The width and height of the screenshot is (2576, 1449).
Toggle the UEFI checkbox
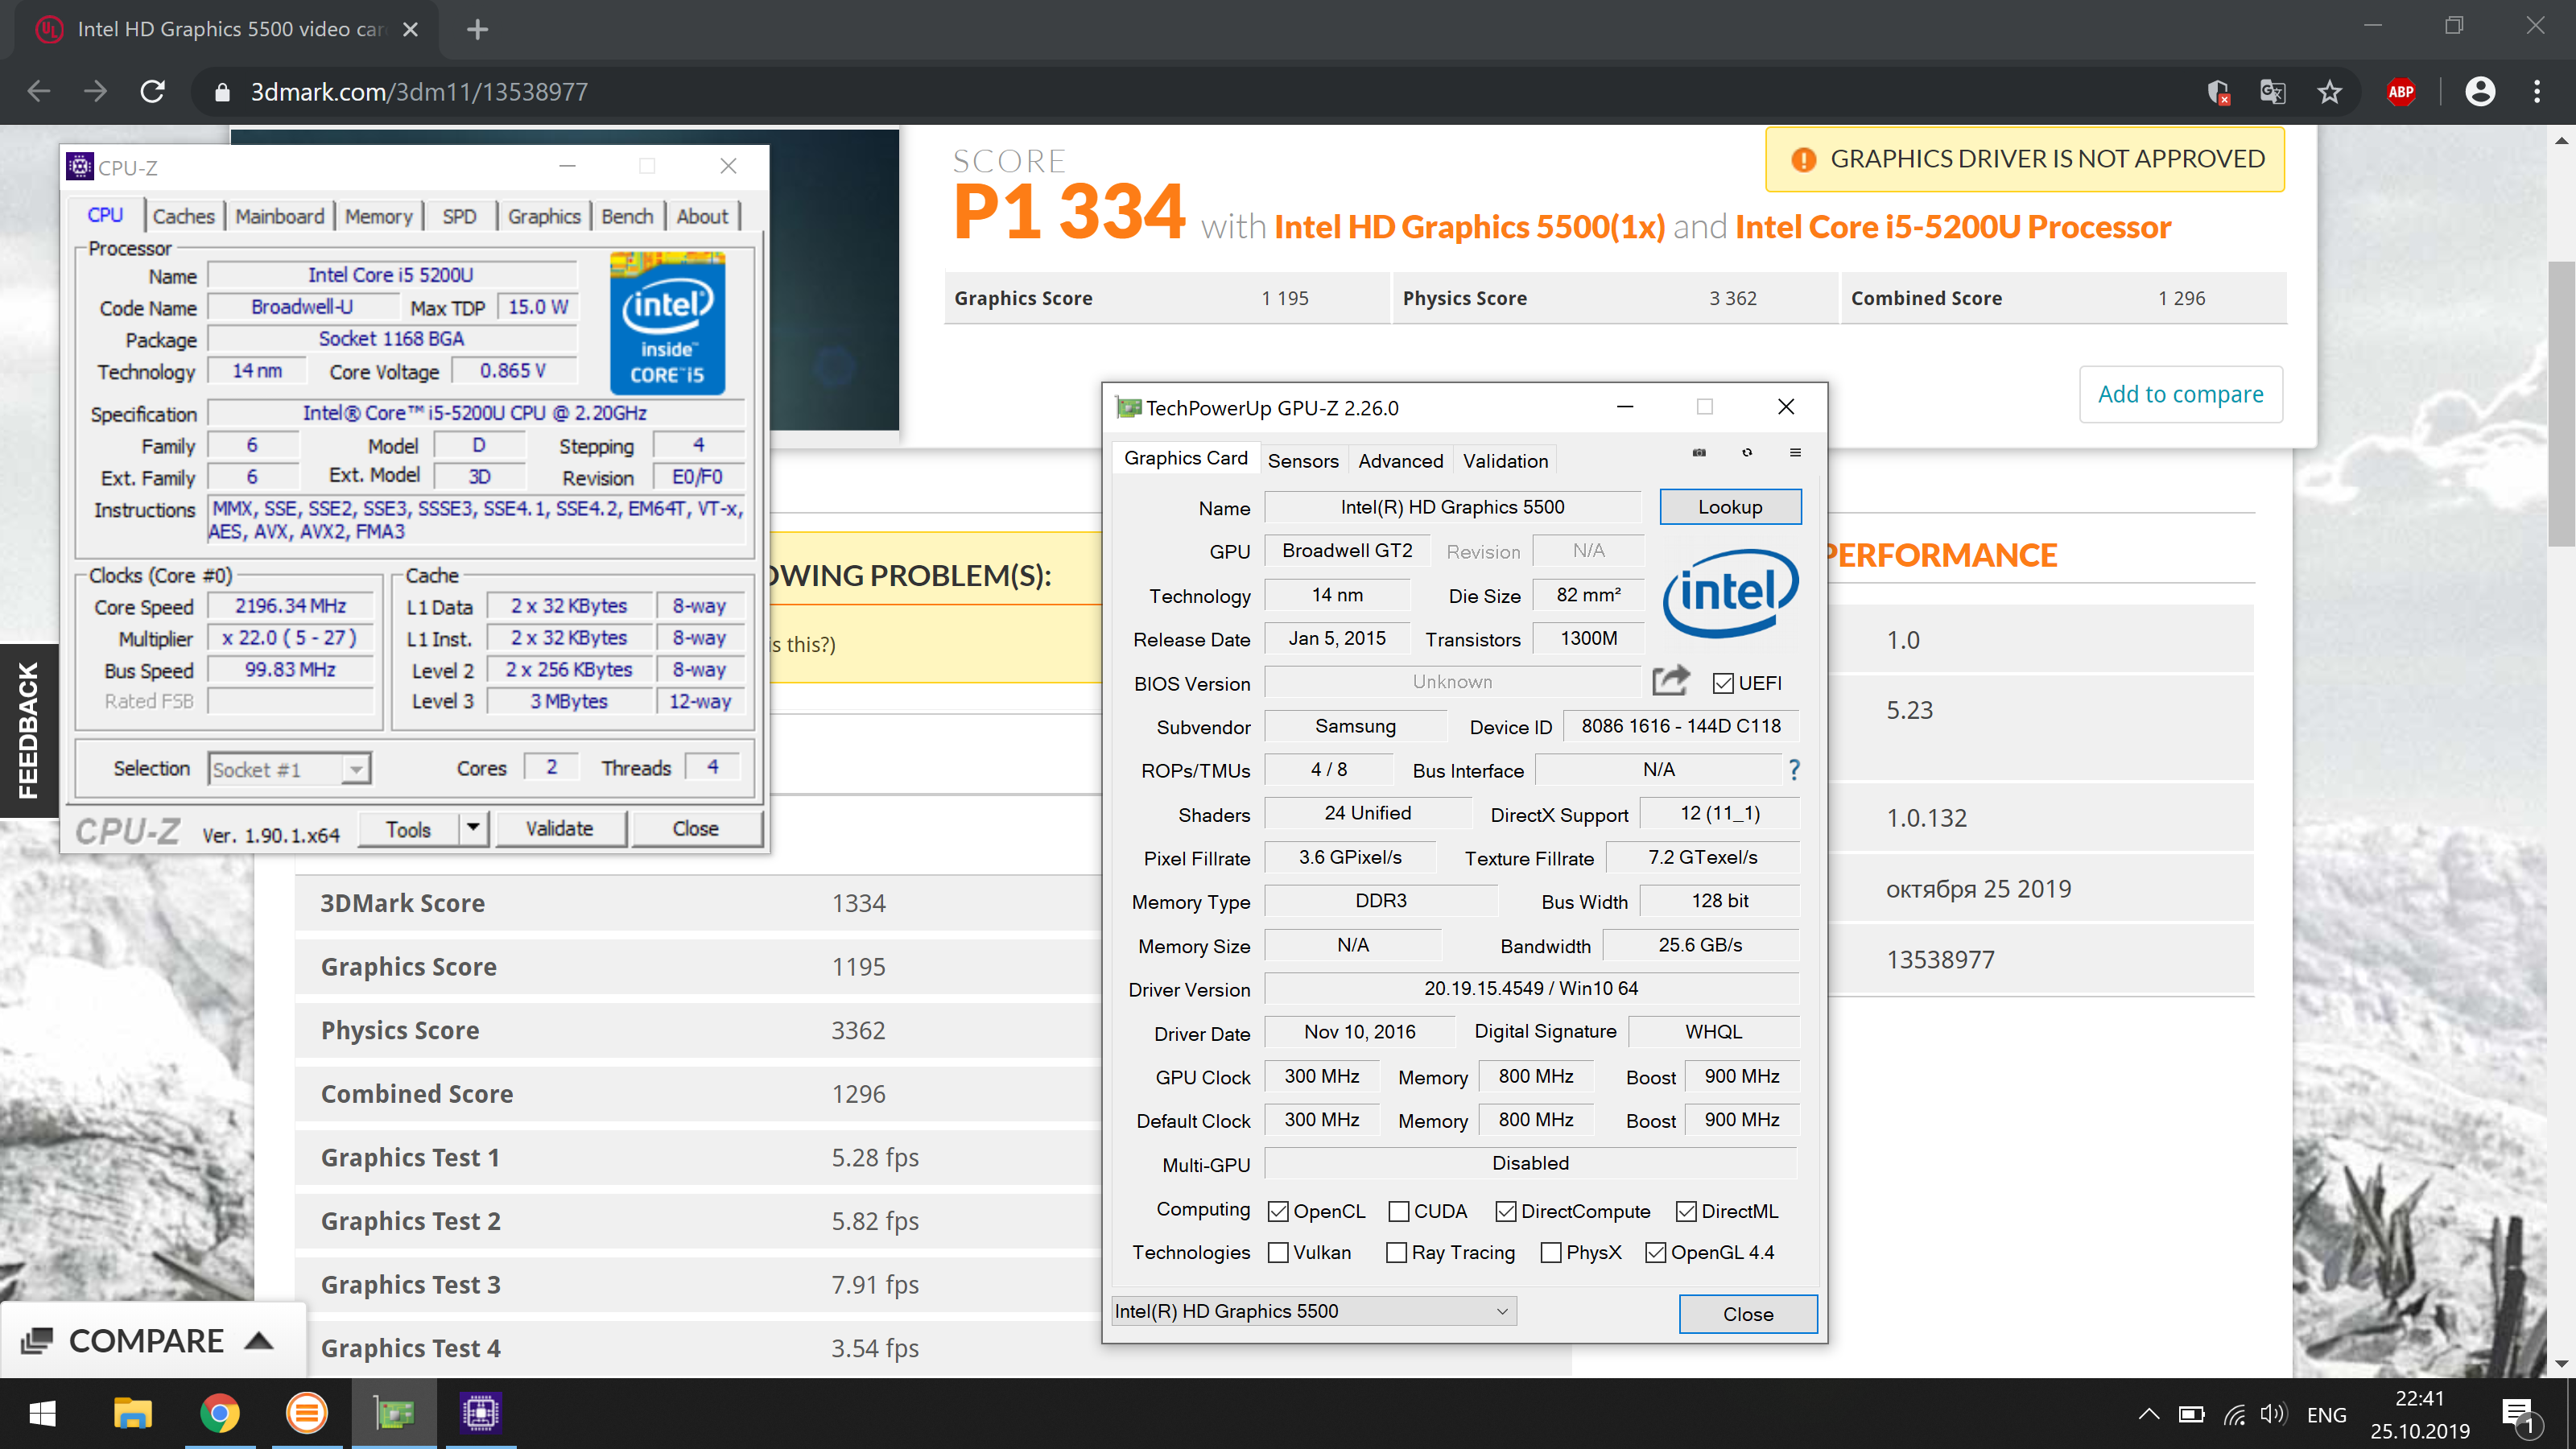tap(1722, 683)
